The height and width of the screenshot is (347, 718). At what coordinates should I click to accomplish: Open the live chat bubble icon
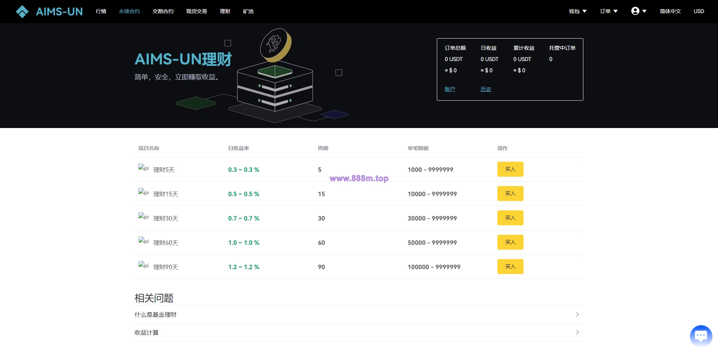point(701,336)
